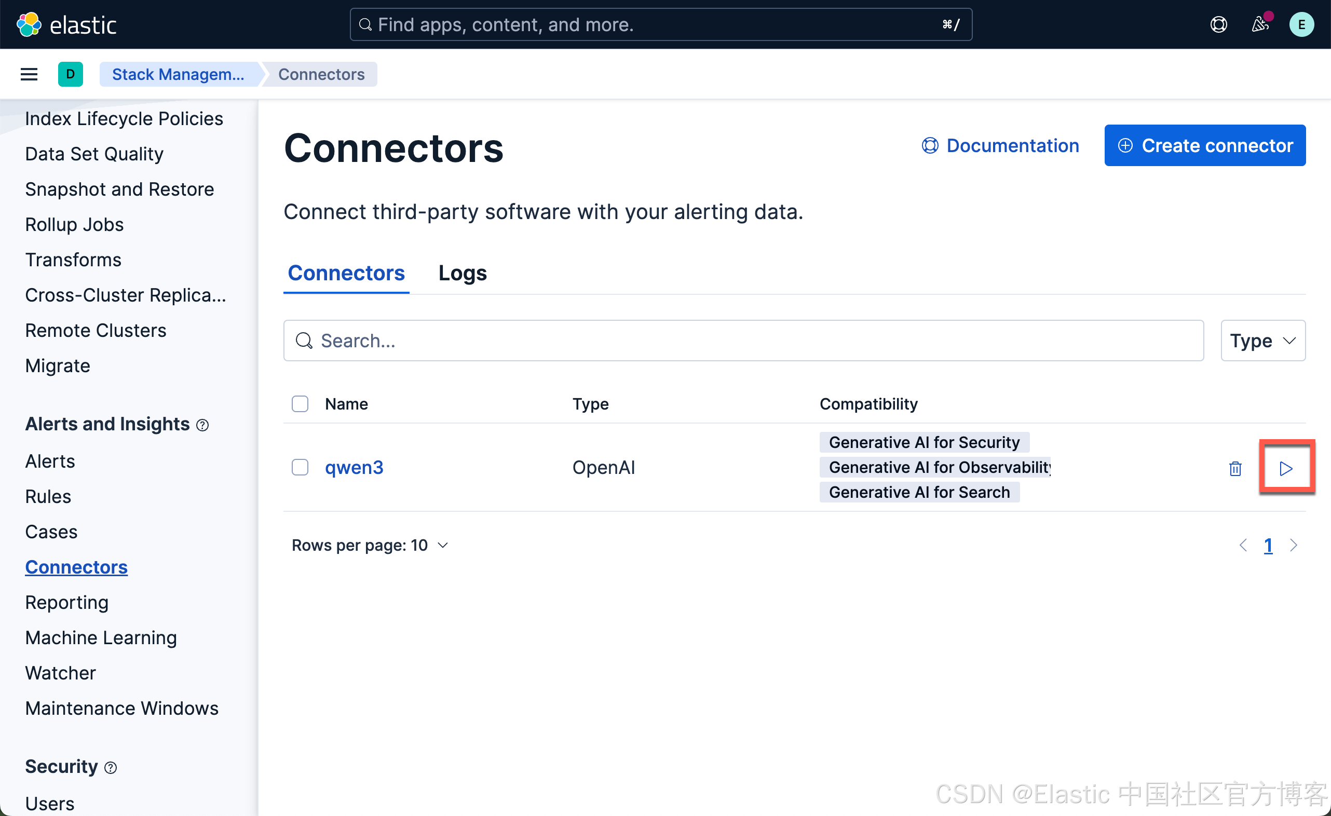This screenshot has width=1331, height=816.
Task: Click the Elastic logo
Action: coord(66,25)
